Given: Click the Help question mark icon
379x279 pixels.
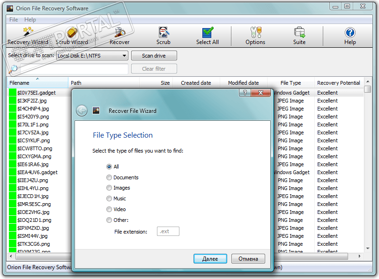Looking at the screenshot, I should (350, 32).
